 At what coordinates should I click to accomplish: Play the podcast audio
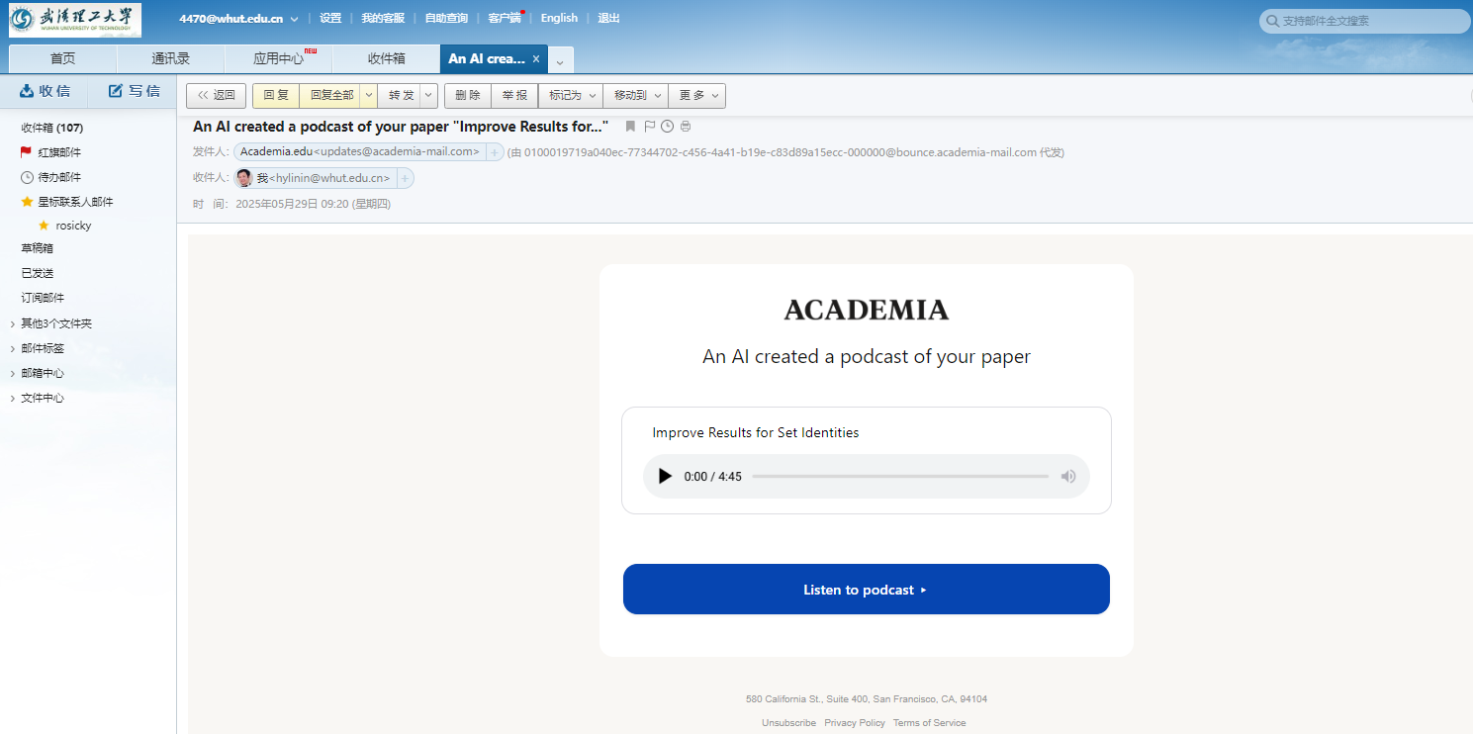point(665,476)
